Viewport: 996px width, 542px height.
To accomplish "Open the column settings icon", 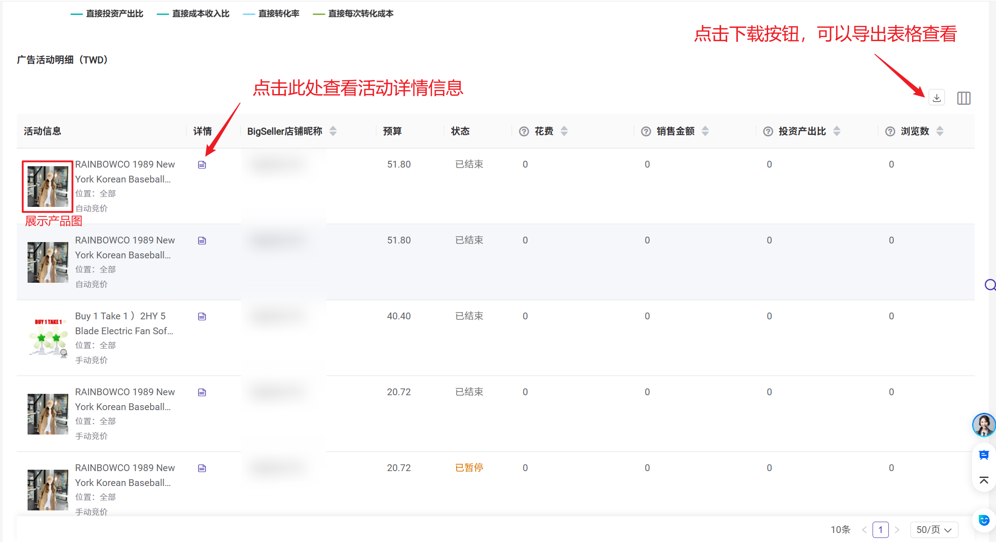I will point(964,98).
